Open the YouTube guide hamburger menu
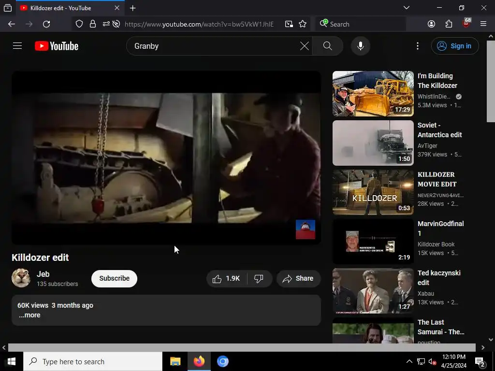The image size is (495, 371). (17, 46)
